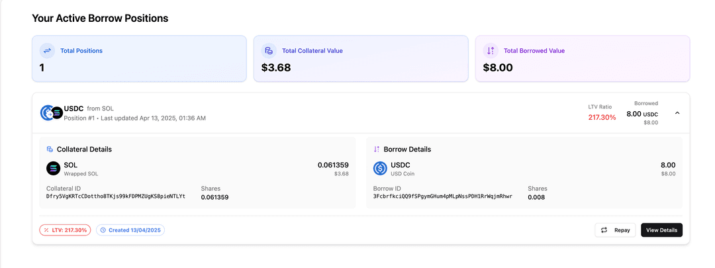Click the Total Positions summary card

coord(139,59)
